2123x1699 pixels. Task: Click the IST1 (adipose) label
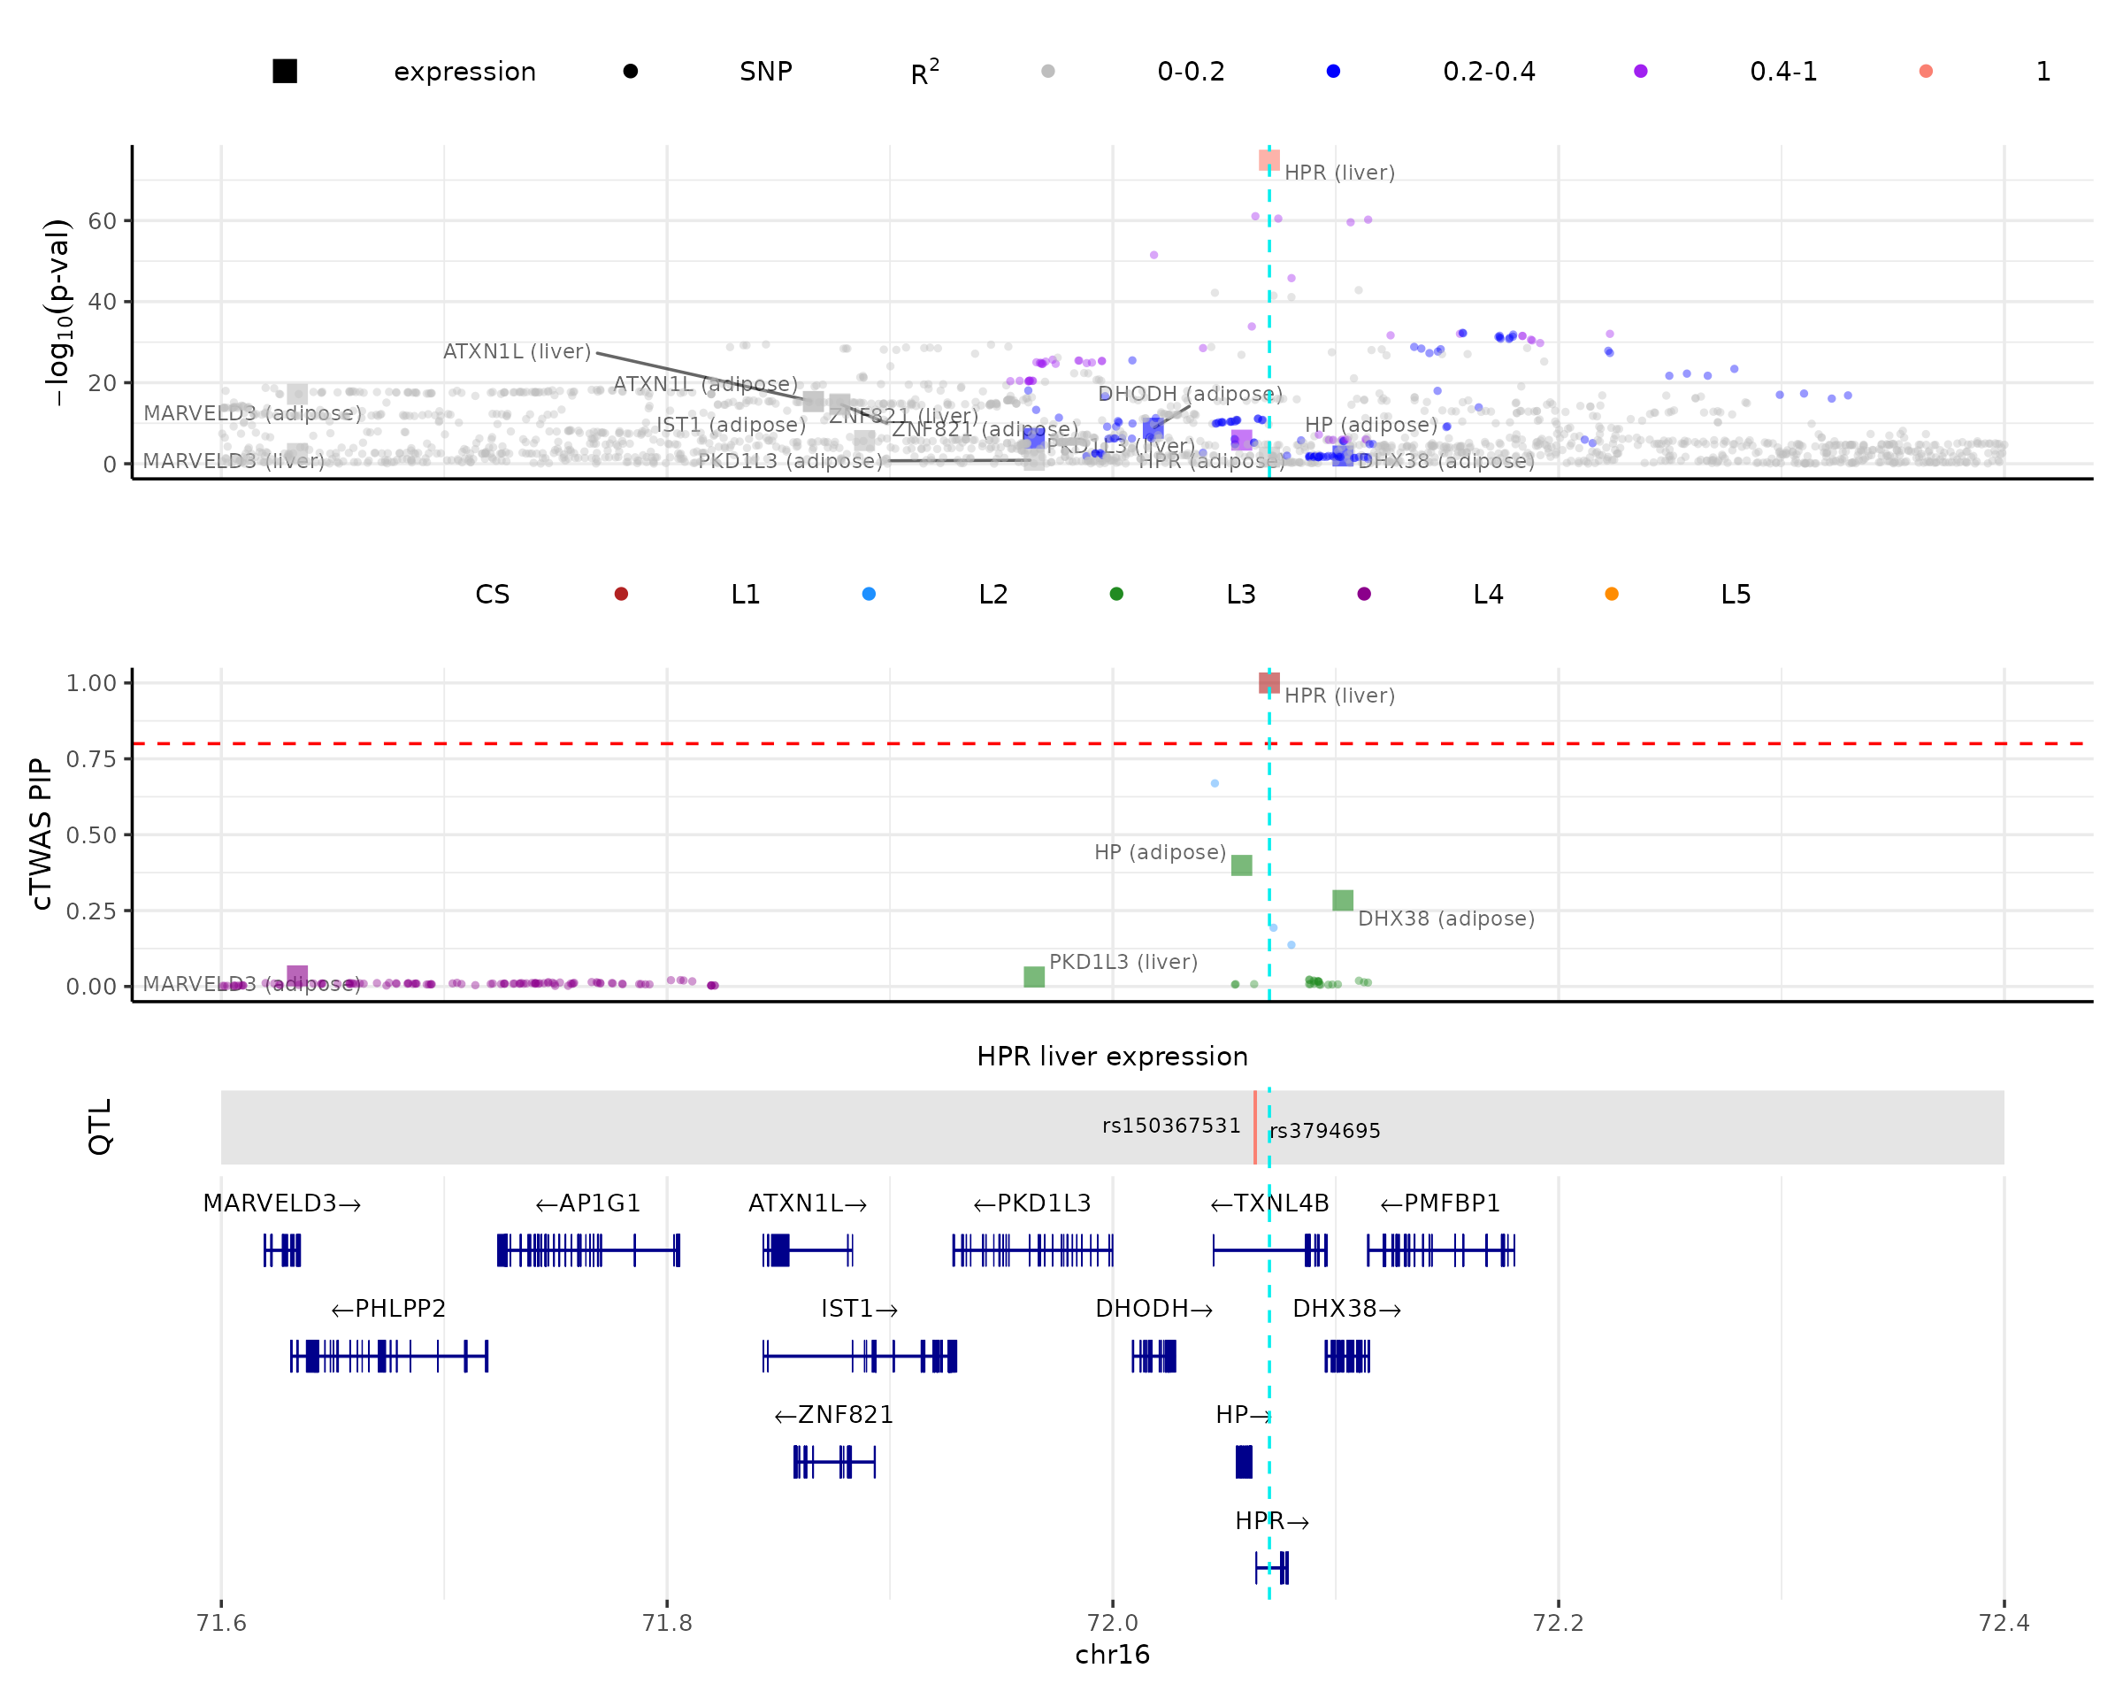pos(732,425)
